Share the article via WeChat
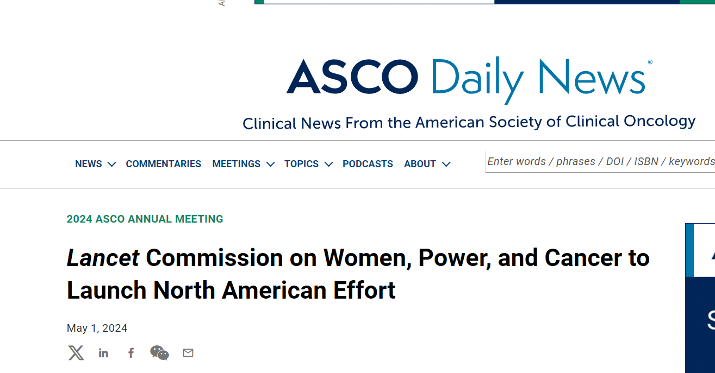Viewport: 715px width, 373px height. click(x=159, y=353)
